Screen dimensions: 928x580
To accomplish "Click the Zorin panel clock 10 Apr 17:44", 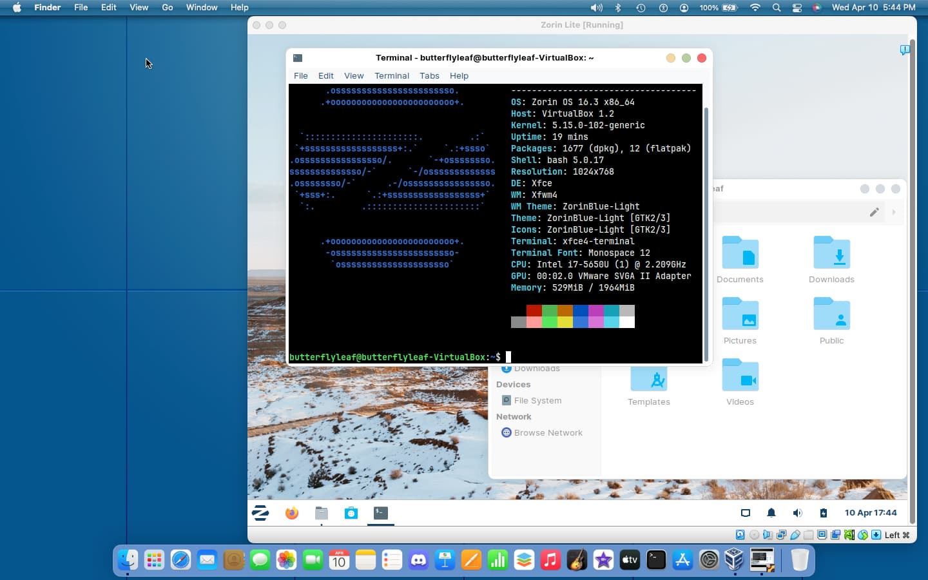I will [x=871, y=512].
